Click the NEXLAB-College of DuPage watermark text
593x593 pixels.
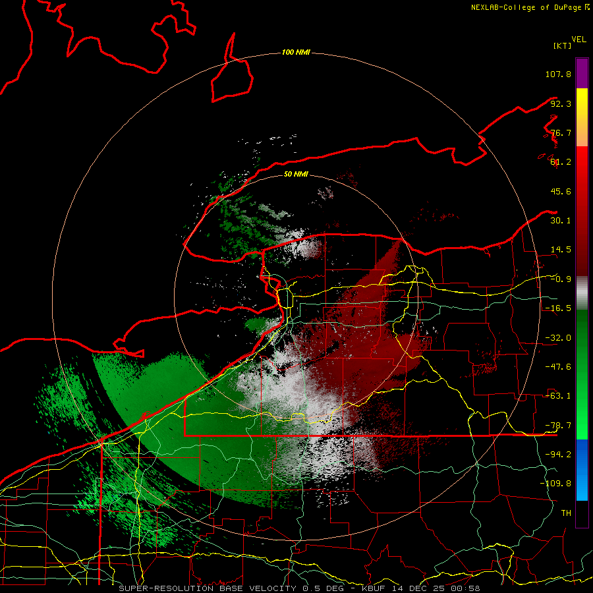(526, 7)
